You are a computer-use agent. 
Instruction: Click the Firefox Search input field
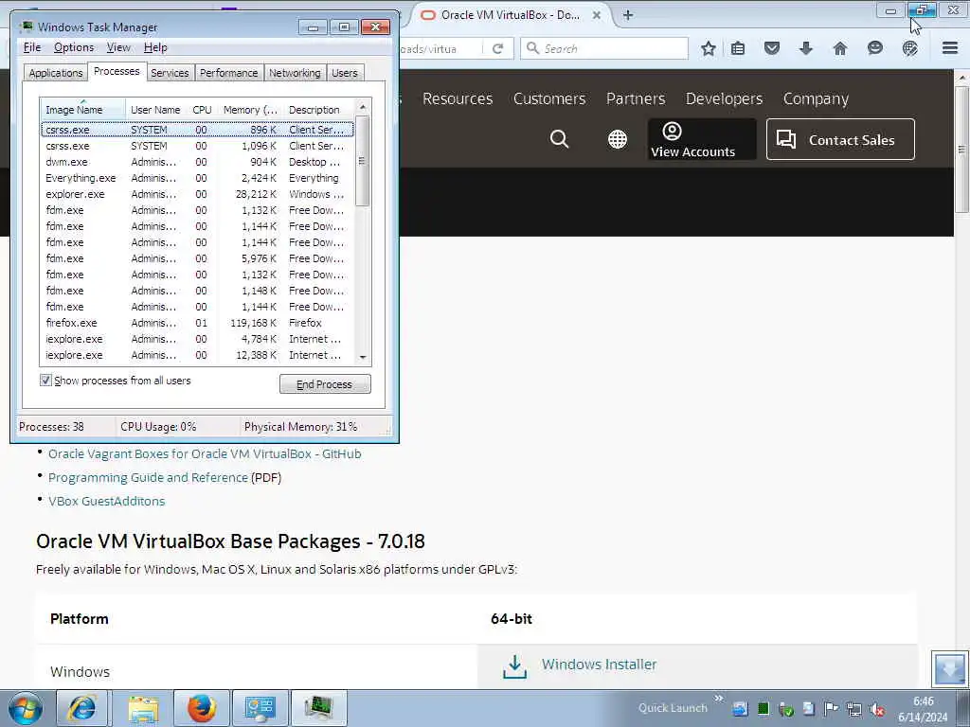604,48
